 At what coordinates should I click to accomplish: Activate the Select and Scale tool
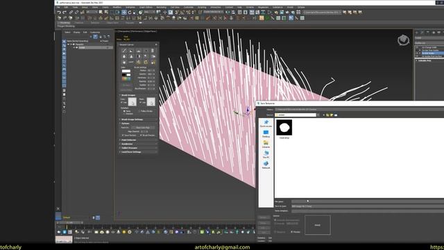(x=135, y=12)
